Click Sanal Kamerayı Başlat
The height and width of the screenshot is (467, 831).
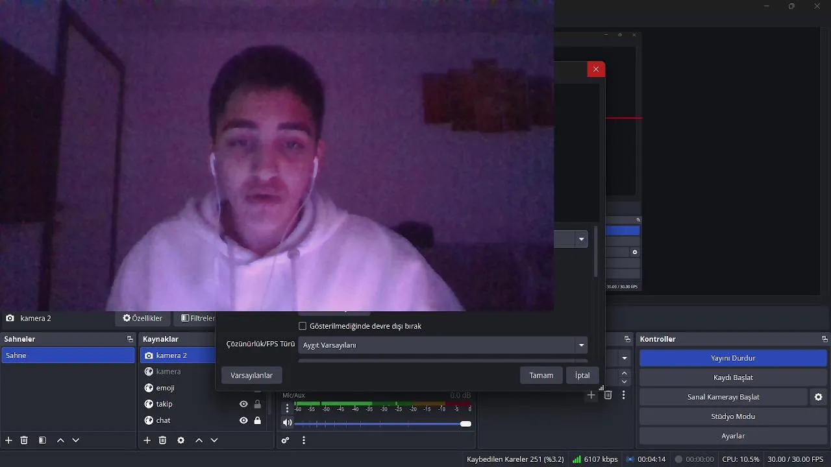[x=723, y=397]
